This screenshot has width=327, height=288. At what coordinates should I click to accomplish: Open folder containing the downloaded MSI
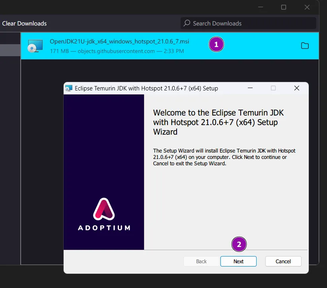pyautogui.click(x=305, y=46)
